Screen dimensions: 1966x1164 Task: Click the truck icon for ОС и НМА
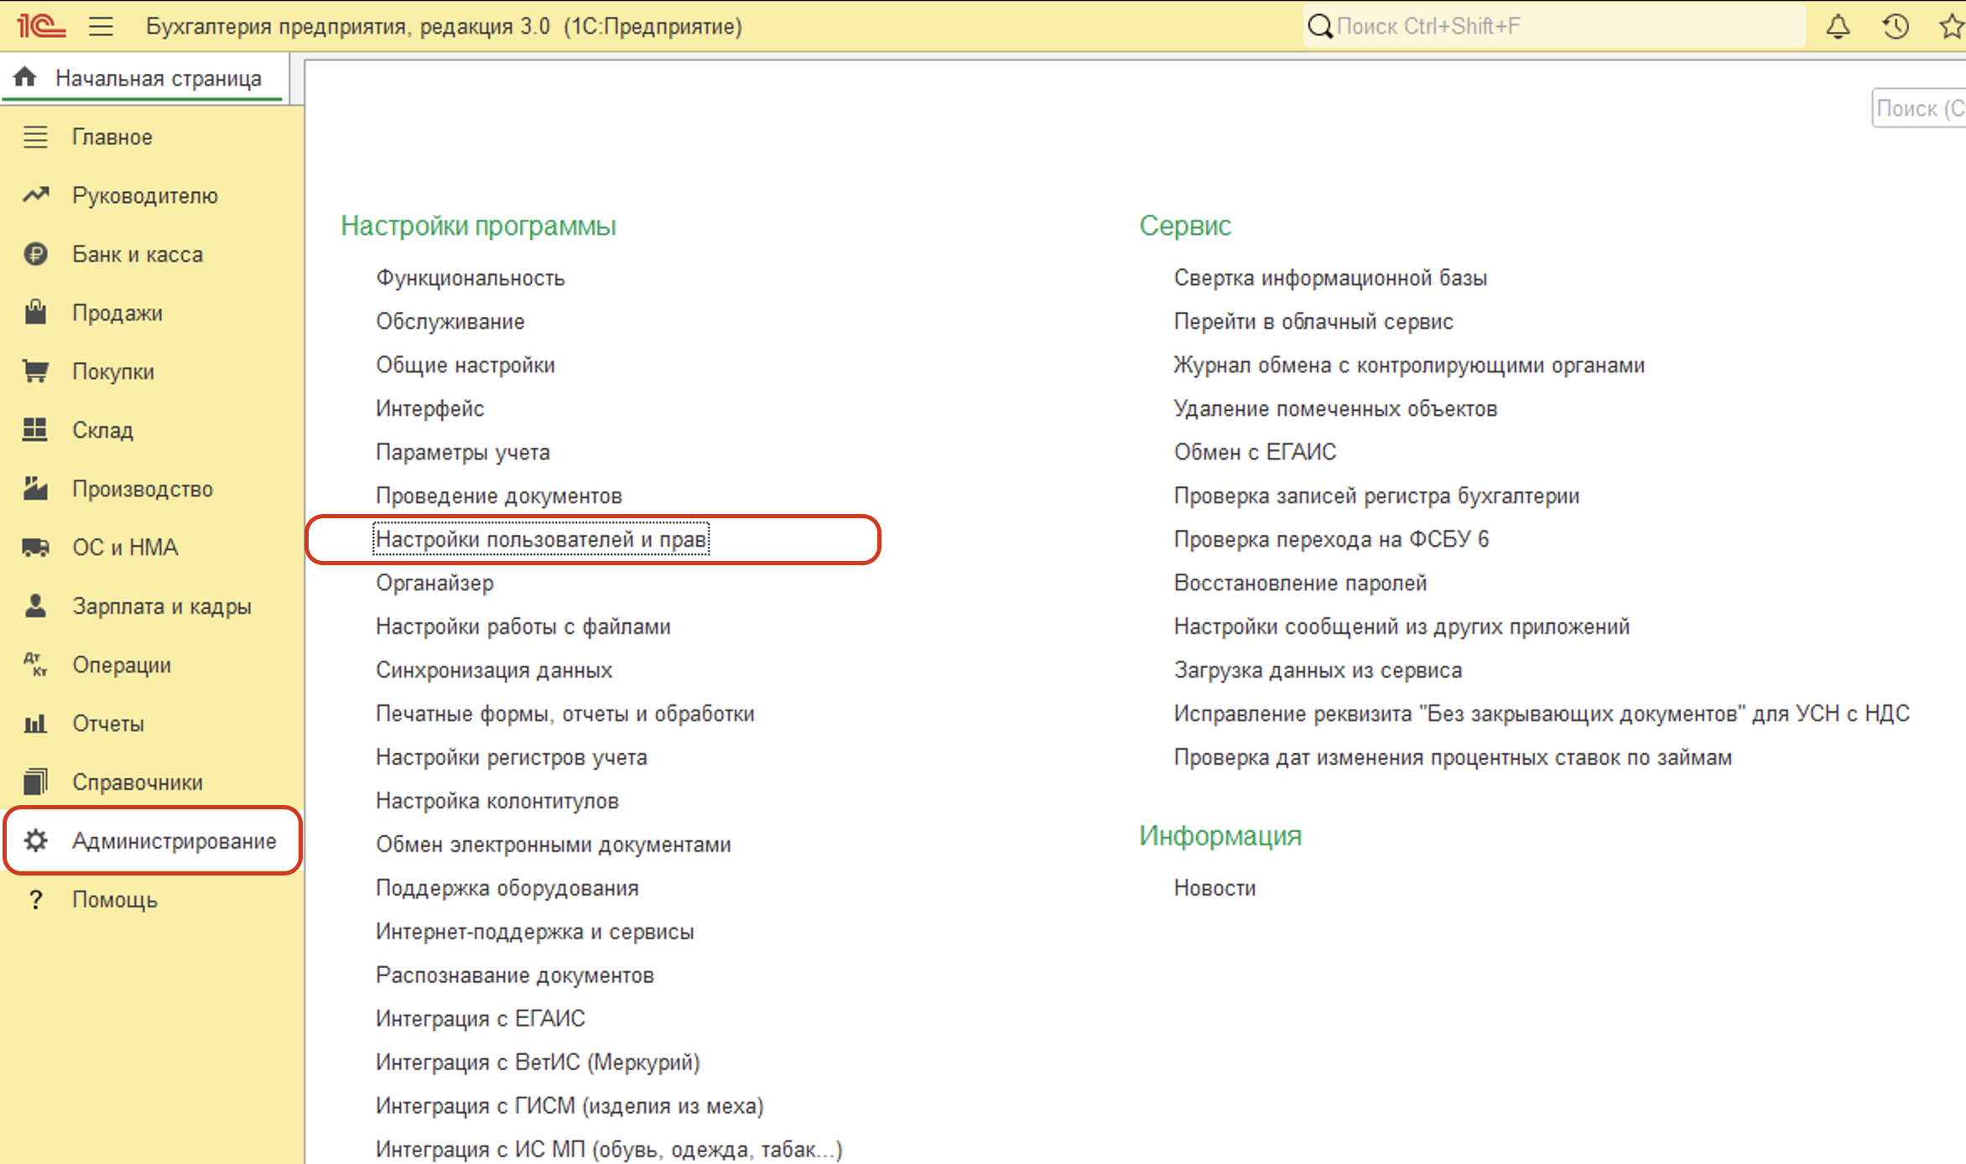pos(35,547)
